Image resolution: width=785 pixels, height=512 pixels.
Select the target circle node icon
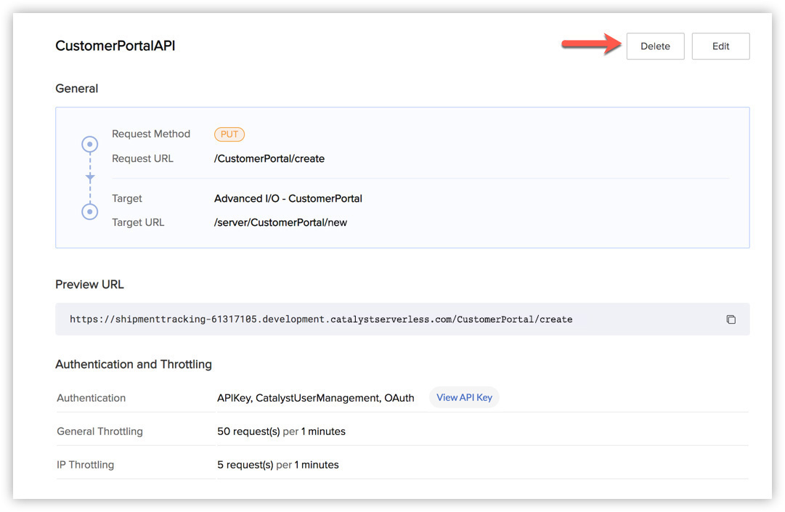click(x=90, y=211)
